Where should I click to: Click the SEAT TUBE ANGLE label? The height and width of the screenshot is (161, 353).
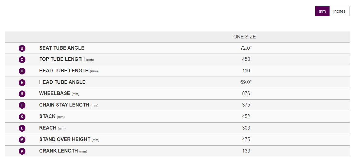pos(62,48)
